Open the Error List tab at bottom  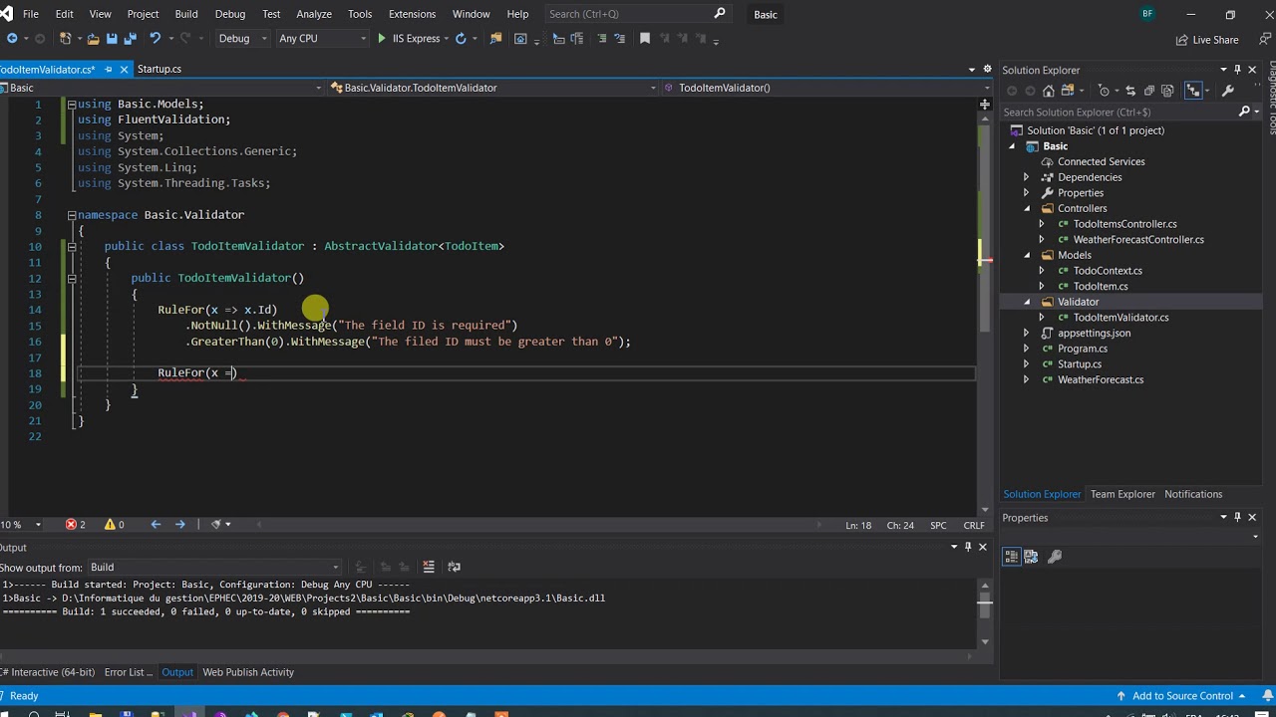tap(128, 672)
